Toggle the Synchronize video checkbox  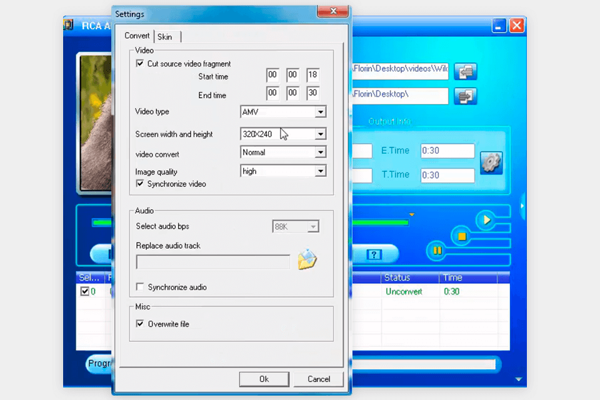tap(140, 184)
